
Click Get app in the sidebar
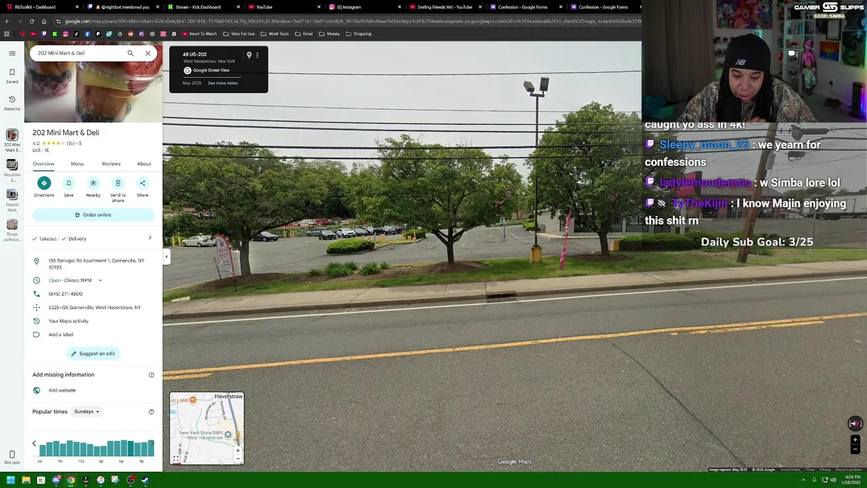click(12, 457)
